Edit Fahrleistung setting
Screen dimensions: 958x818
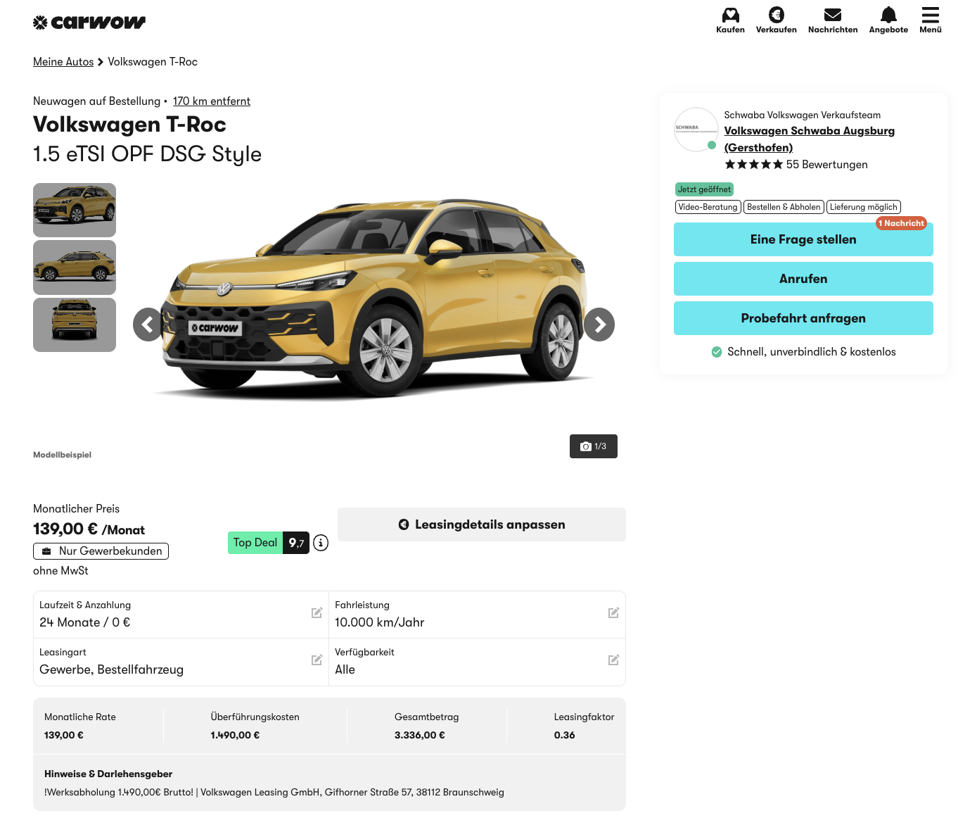613,613
